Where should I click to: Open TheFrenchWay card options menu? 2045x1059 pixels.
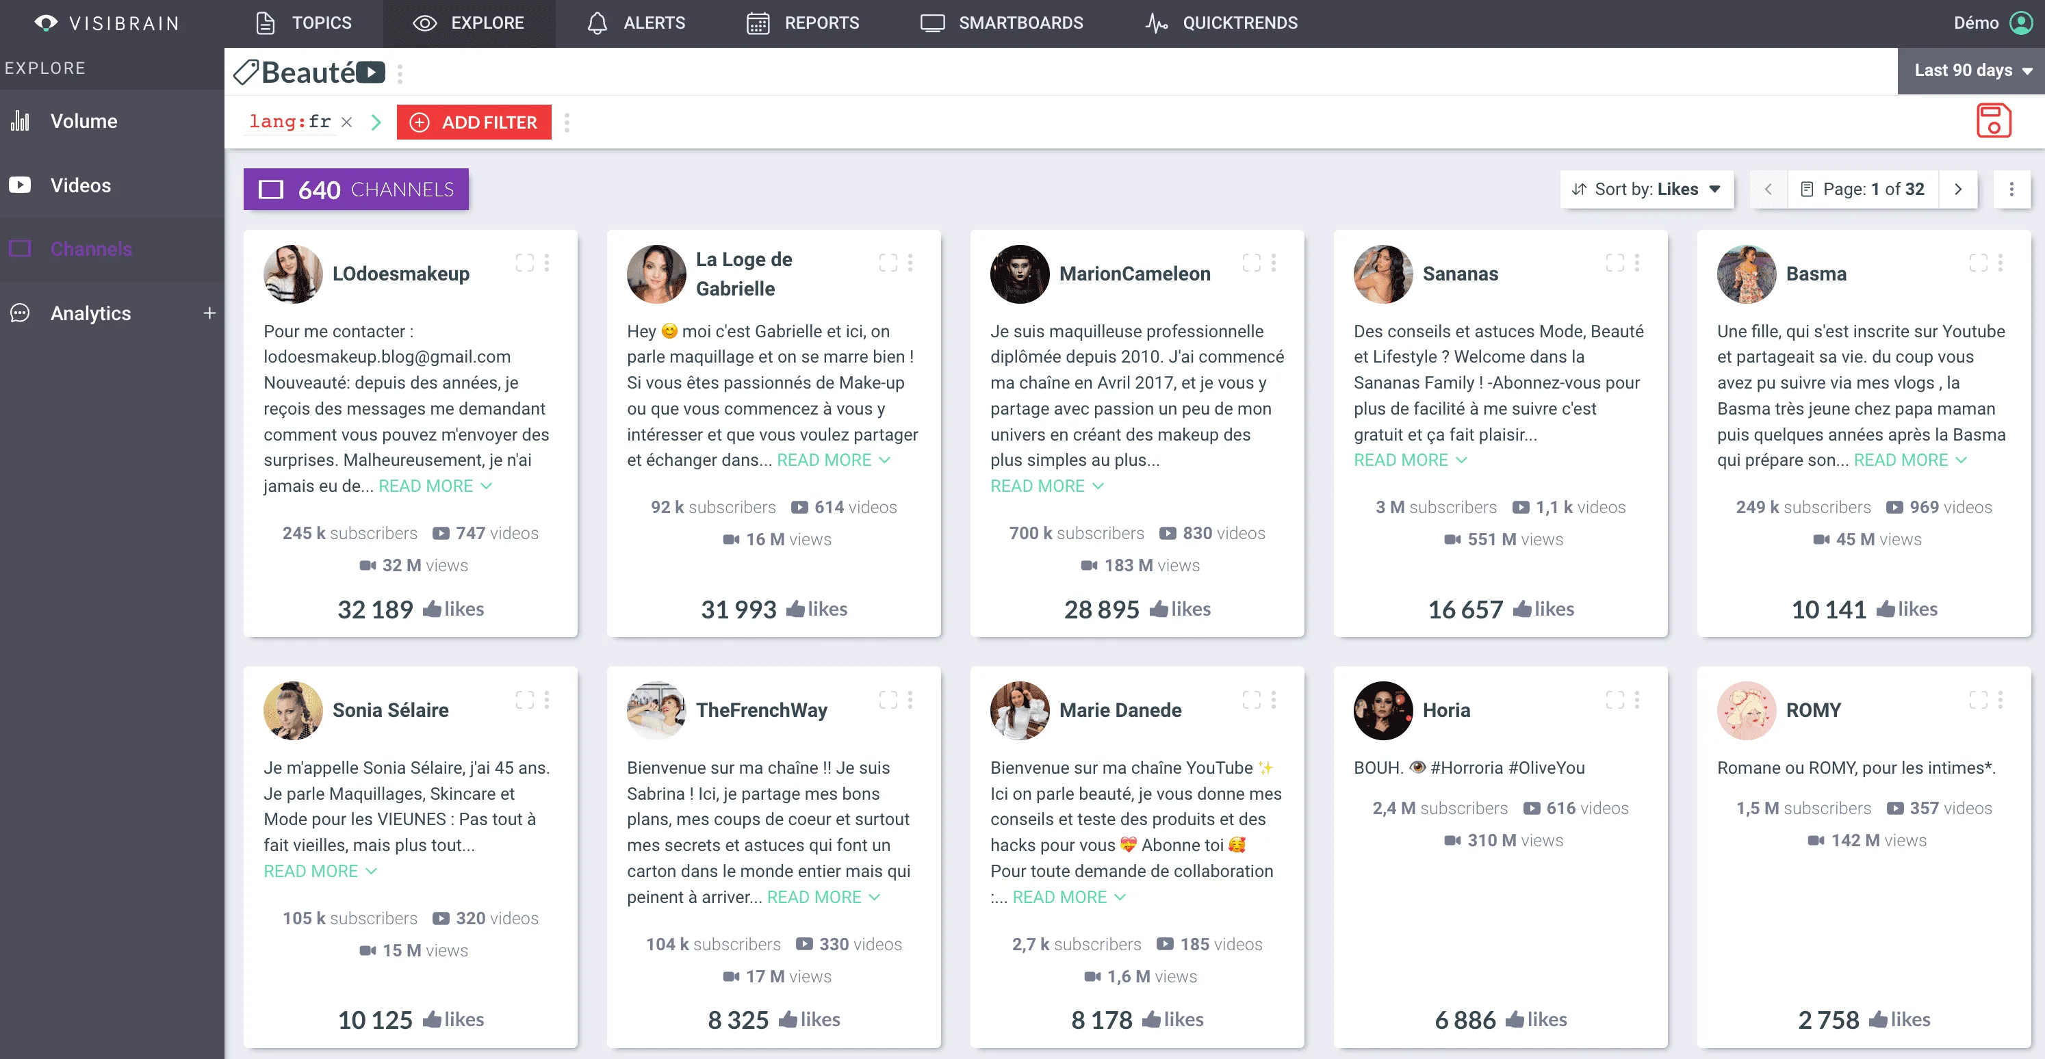pyautogui.click(x=910, y=700)
